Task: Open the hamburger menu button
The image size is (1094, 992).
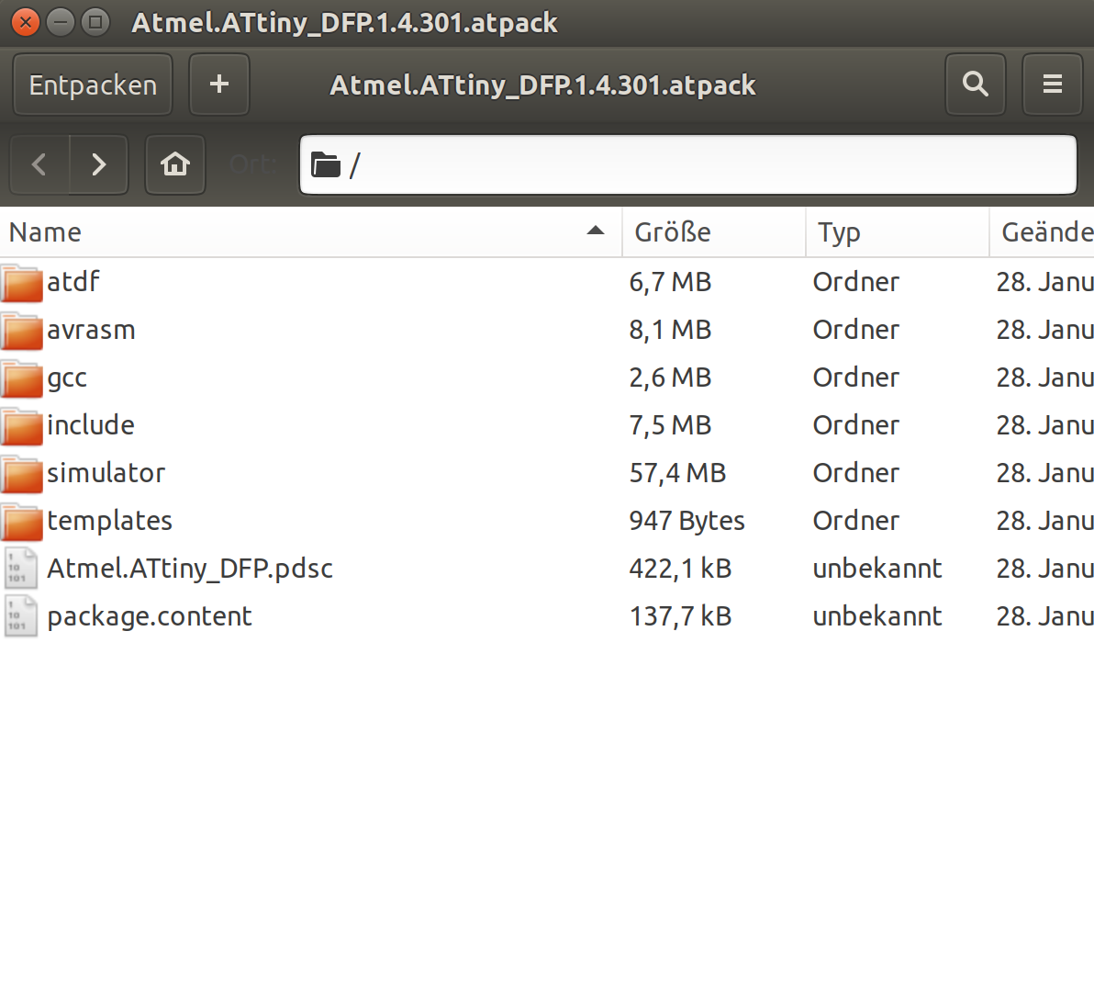Action: 1052,85
